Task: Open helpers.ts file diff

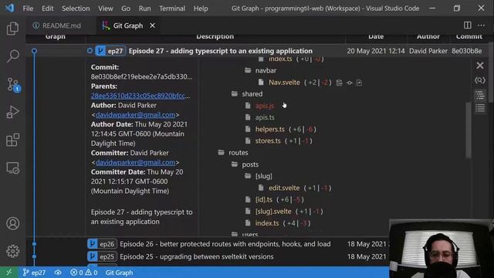Action: (270, 129)
